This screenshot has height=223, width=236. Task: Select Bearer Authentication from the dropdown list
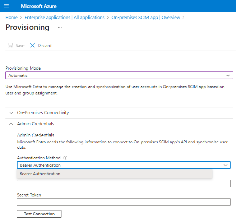[115, 174]
